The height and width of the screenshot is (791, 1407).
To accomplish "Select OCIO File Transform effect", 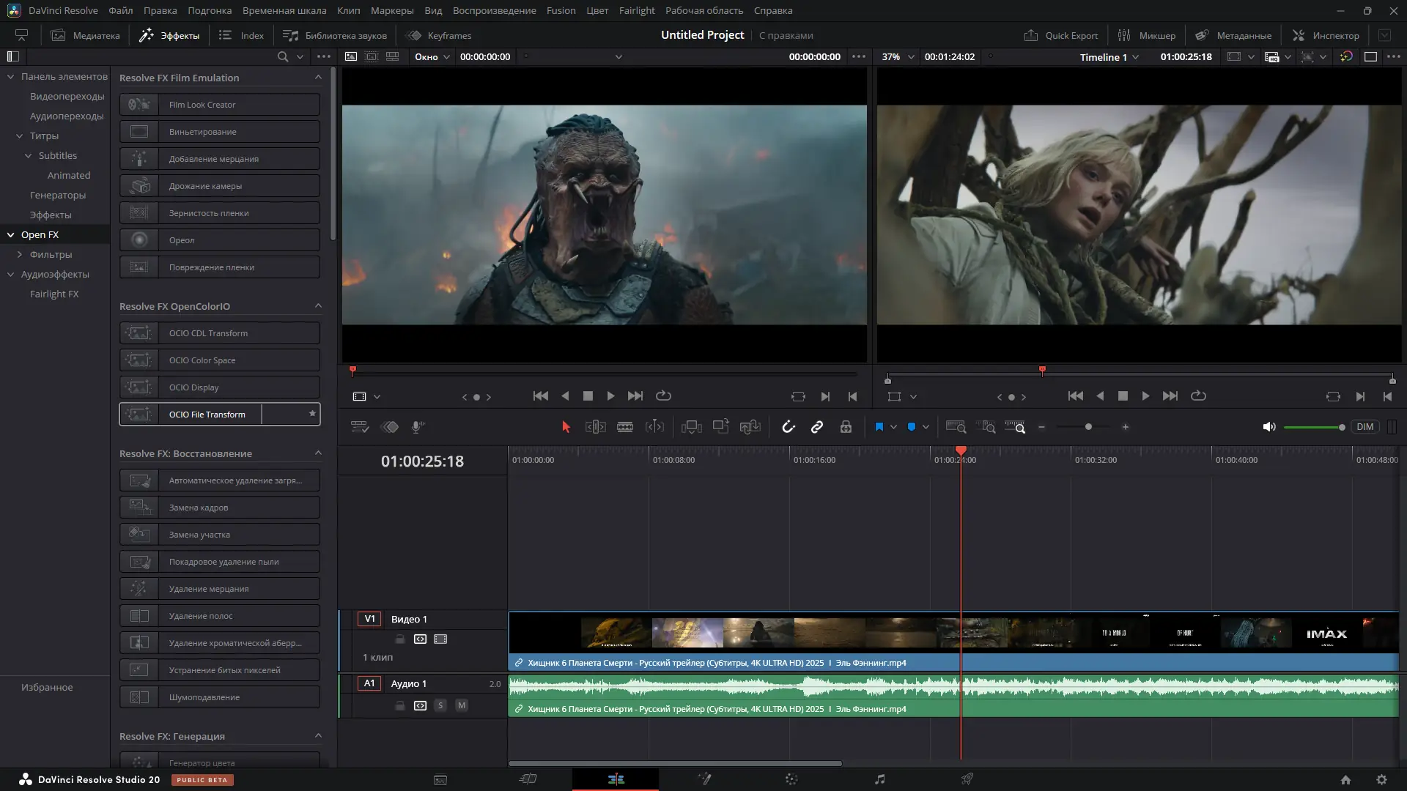I will click(207, 415).
